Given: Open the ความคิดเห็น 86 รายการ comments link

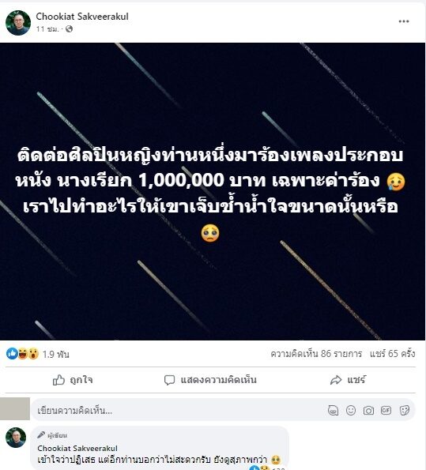Looking at the screenshot, I should click(316, 354).
